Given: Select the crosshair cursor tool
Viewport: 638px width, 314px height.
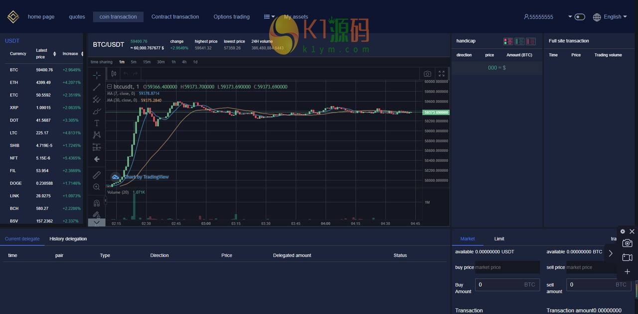Looking at the screenshot, I should tap(97, 75).
